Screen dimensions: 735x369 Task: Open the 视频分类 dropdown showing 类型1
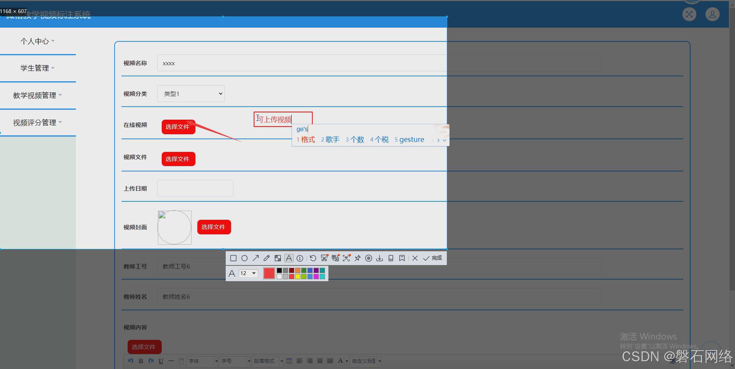tap(190, 93)
